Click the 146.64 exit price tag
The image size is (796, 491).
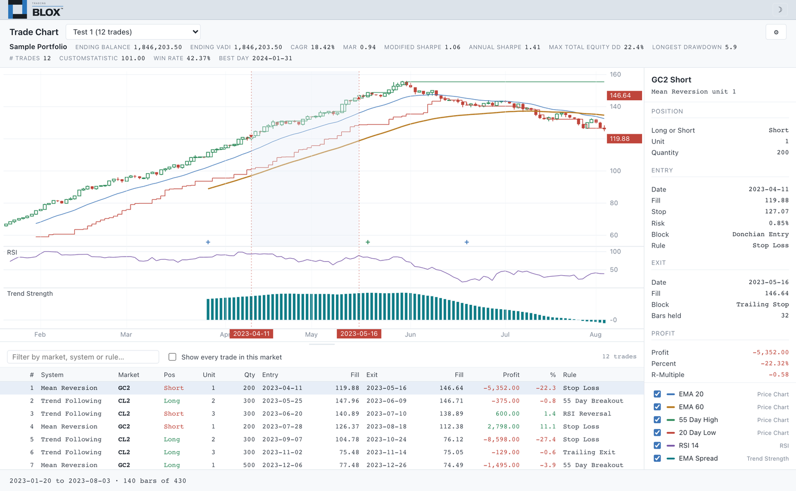(x=624, y=95)
